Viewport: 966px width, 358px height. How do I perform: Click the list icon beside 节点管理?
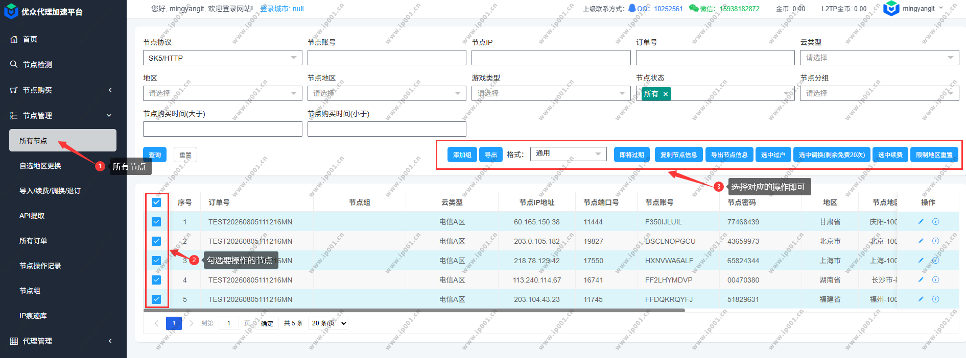pyautogui.click(x=14, y=116)
